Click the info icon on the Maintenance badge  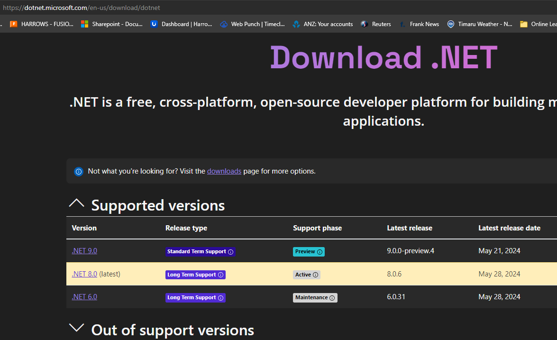(x=332, y=298)
